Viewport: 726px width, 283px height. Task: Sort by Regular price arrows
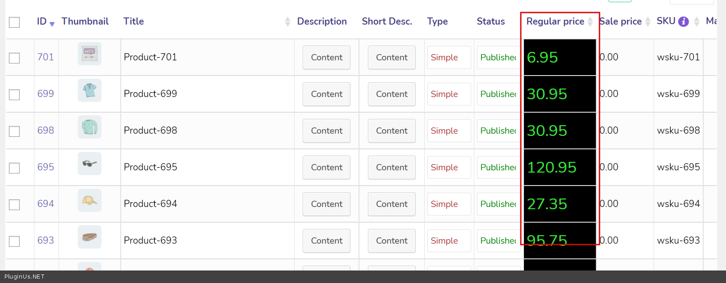tap(590, 21)
